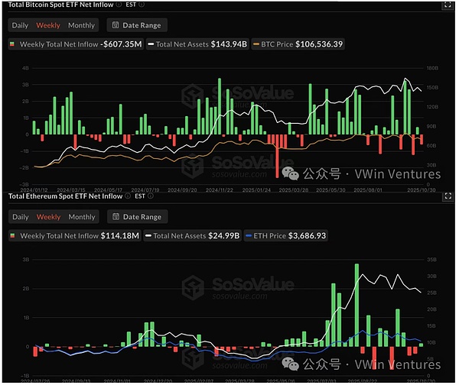Open the Ethereum chart Date Range picker
The height and width of the screenshot is (385, 459).
(x=135, y=217)
